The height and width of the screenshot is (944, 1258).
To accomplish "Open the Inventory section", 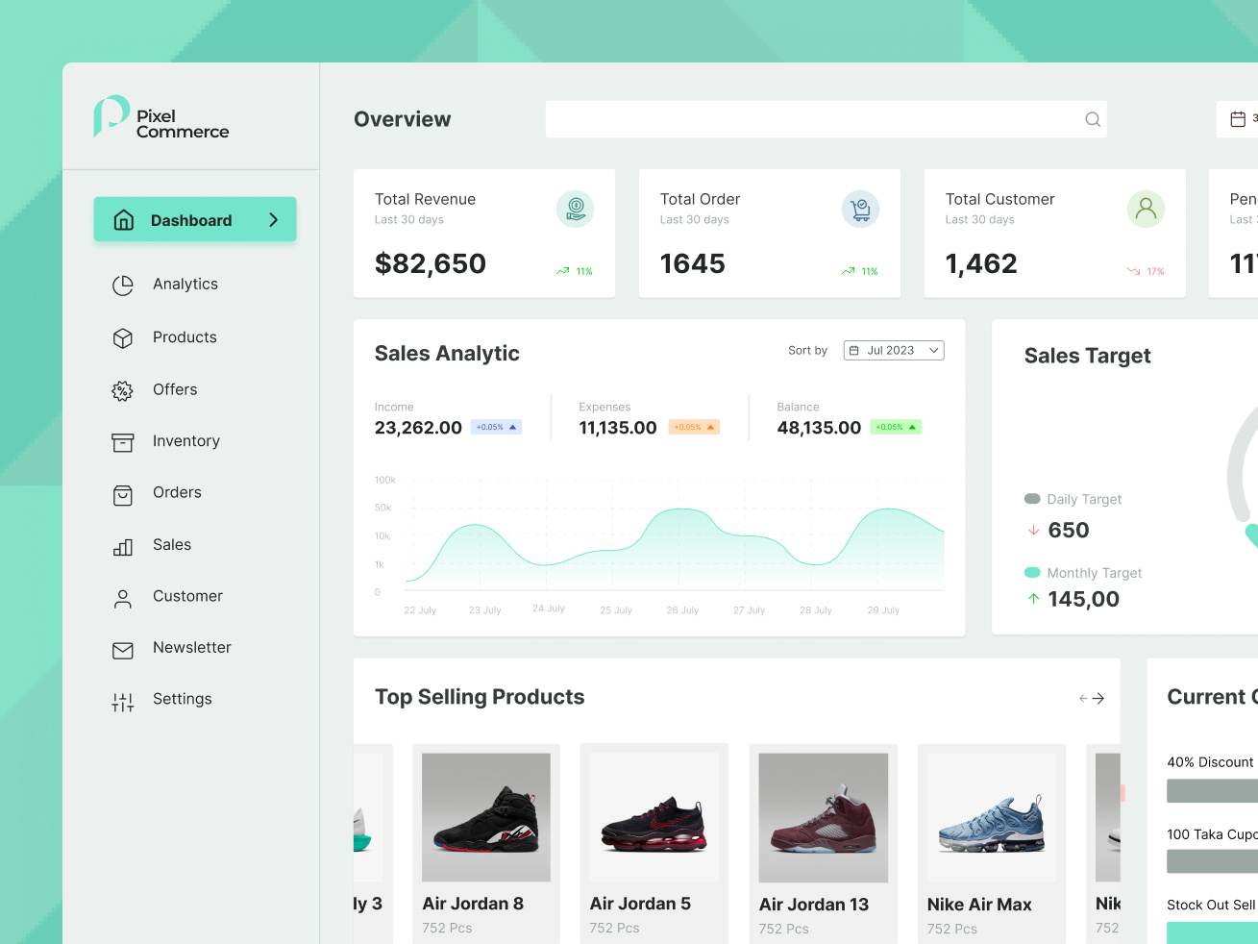I will (x=185, y=441).
